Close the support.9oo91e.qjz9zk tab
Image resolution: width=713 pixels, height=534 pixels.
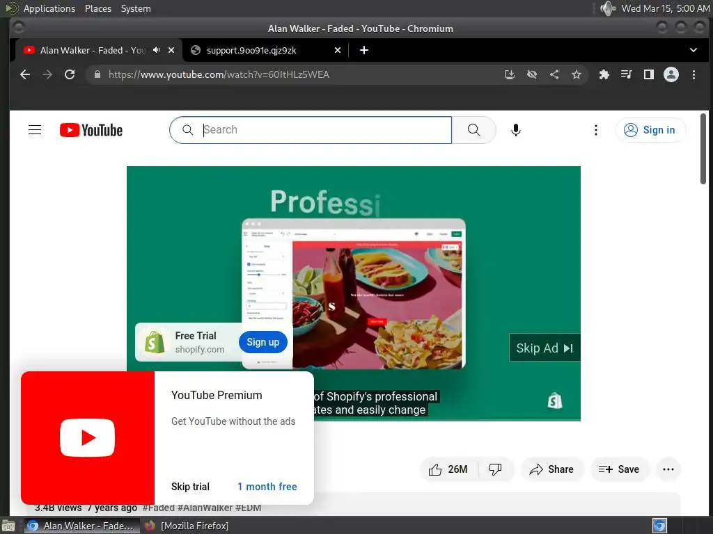[338, 50]
